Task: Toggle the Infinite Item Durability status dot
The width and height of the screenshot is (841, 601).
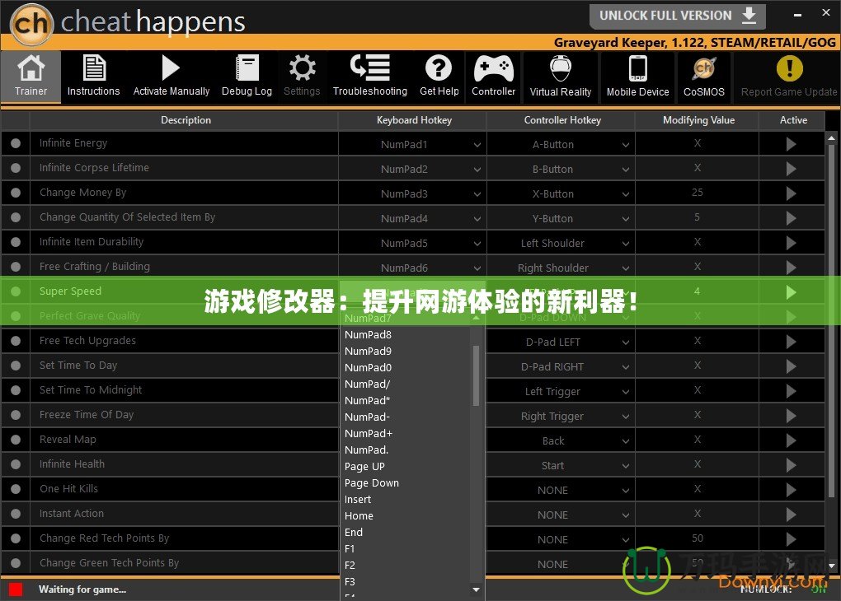Action: click(x=16, y=241)
